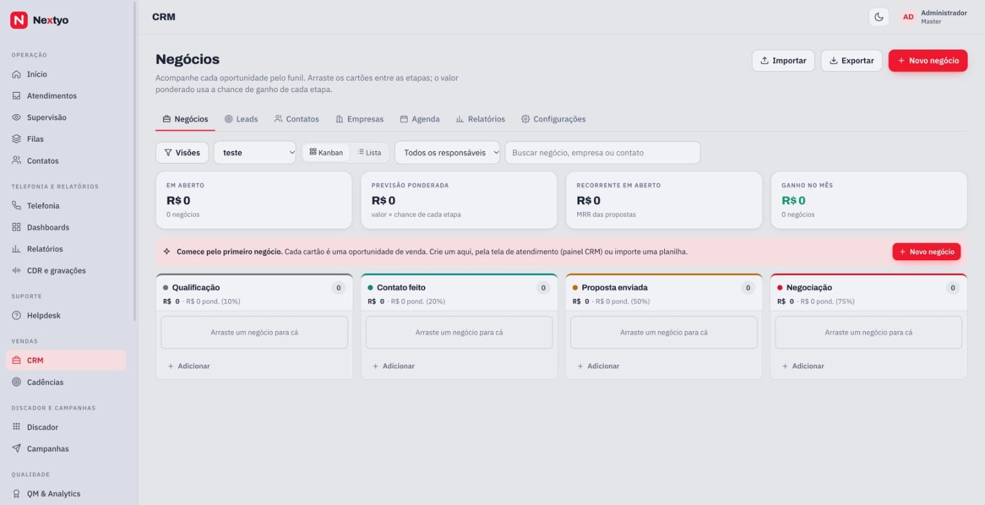Open Cadências target icon
The height and width of the screenshot is (505, 985).
[x=17, y=382]
